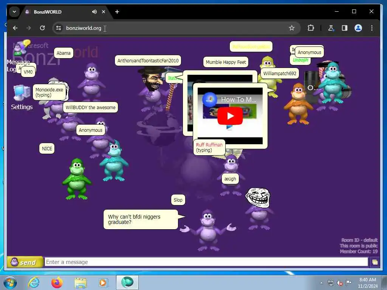Image resolution: width=387 pixels, height=290 pixels.
Task: Click the green Unbojih name tag
Action: pos(300,60)
